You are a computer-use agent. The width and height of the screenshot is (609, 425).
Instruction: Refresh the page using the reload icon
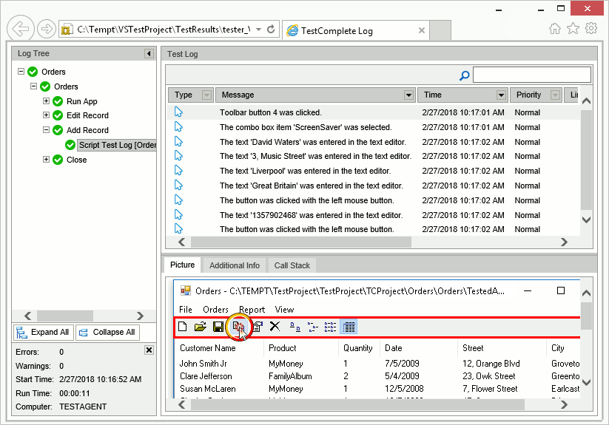pos(271,30)
